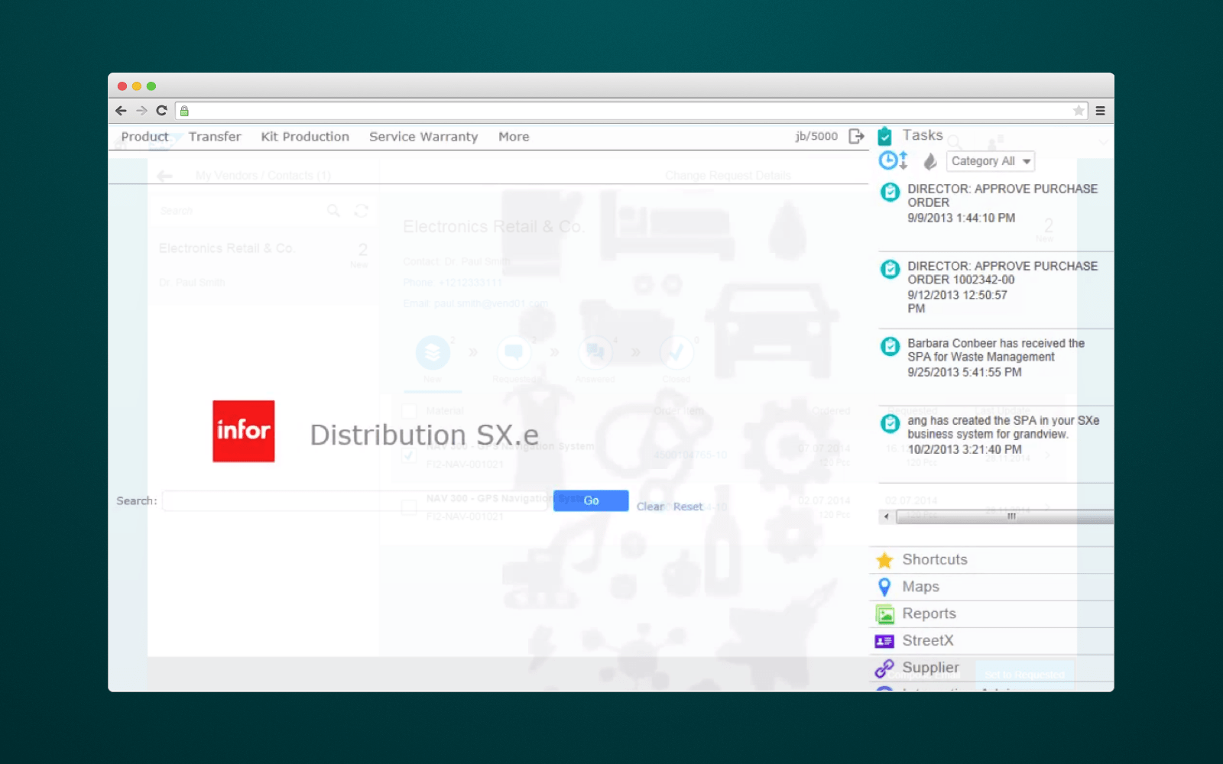Click task icon for Barbara Conbeer SPA
The image size is (1223, 764).
(890, 346)
